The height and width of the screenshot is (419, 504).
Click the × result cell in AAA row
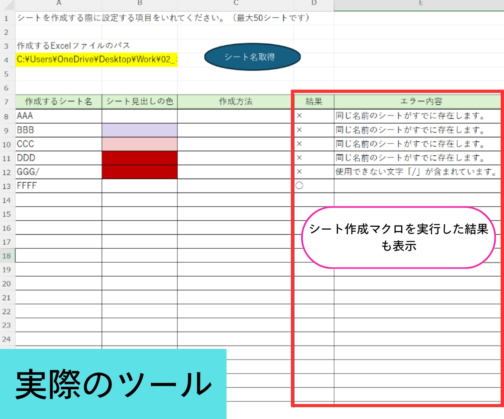[x=314, y=116]
